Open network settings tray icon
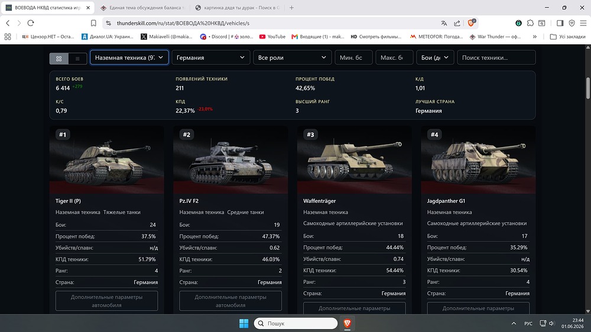Screen dimensions: 591x332 point(543,323)
